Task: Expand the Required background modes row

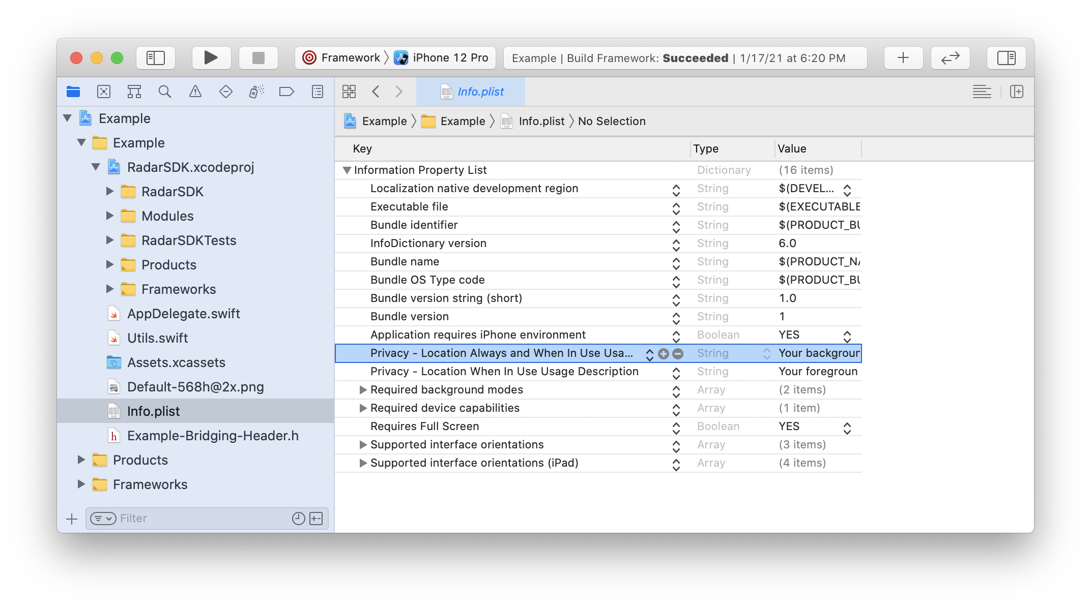Action: 363,390
